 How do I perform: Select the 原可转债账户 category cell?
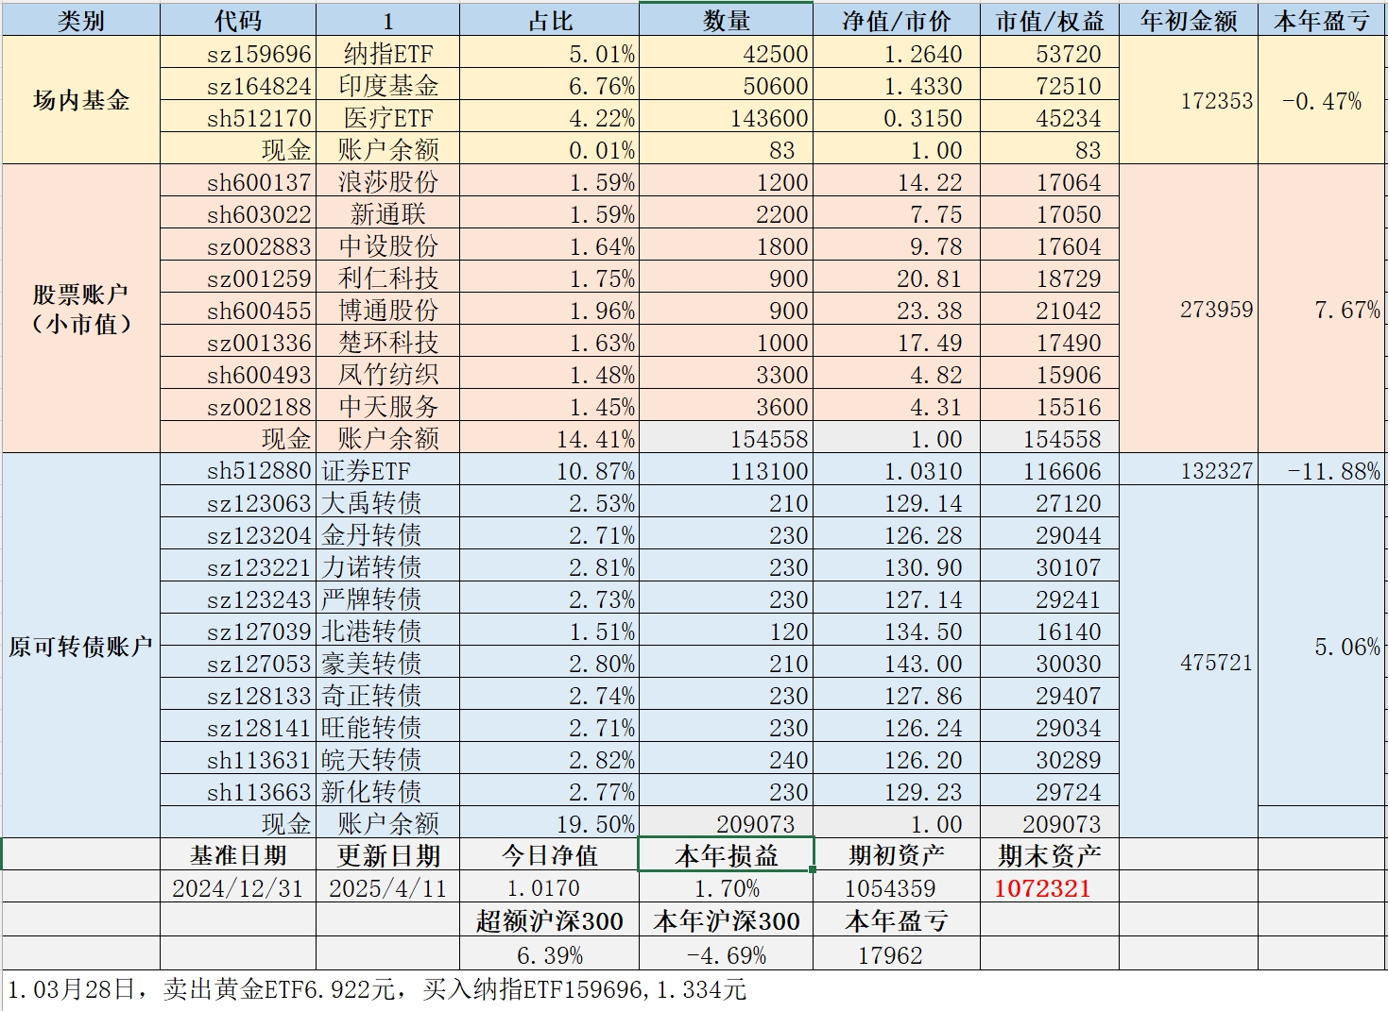pos(81,646)
